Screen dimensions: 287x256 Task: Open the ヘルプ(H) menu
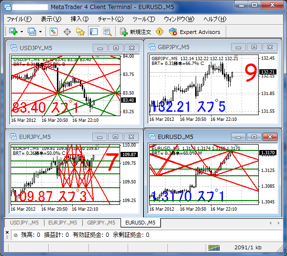(215, 19)
